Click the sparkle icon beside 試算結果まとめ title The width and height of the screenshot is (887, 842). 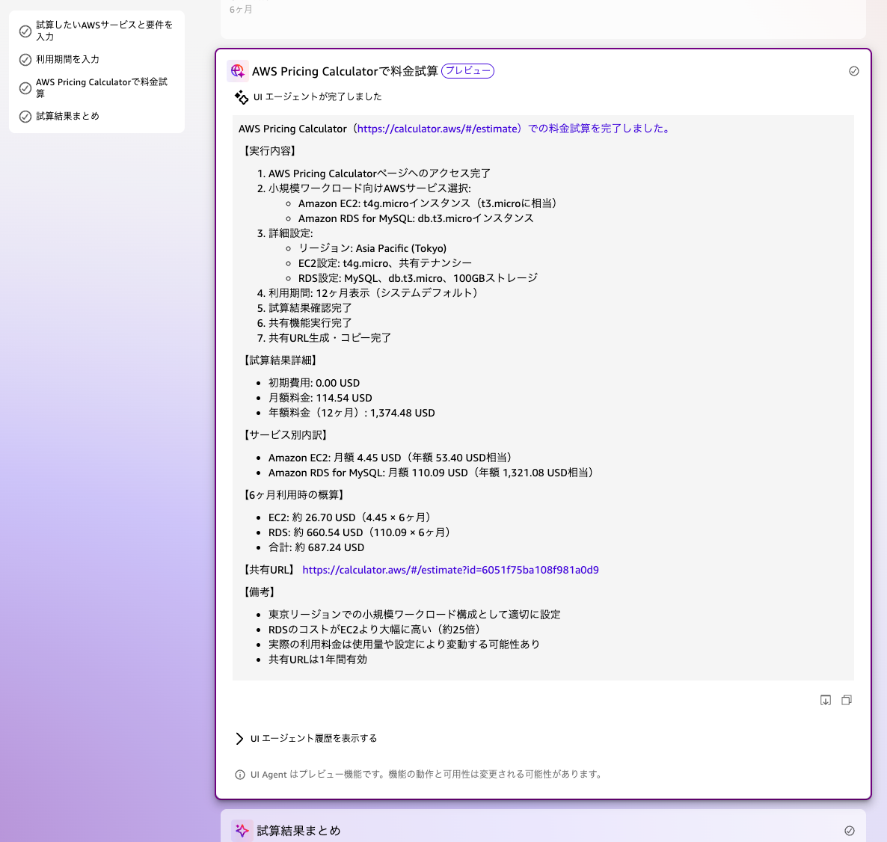[x=242, y=830]
